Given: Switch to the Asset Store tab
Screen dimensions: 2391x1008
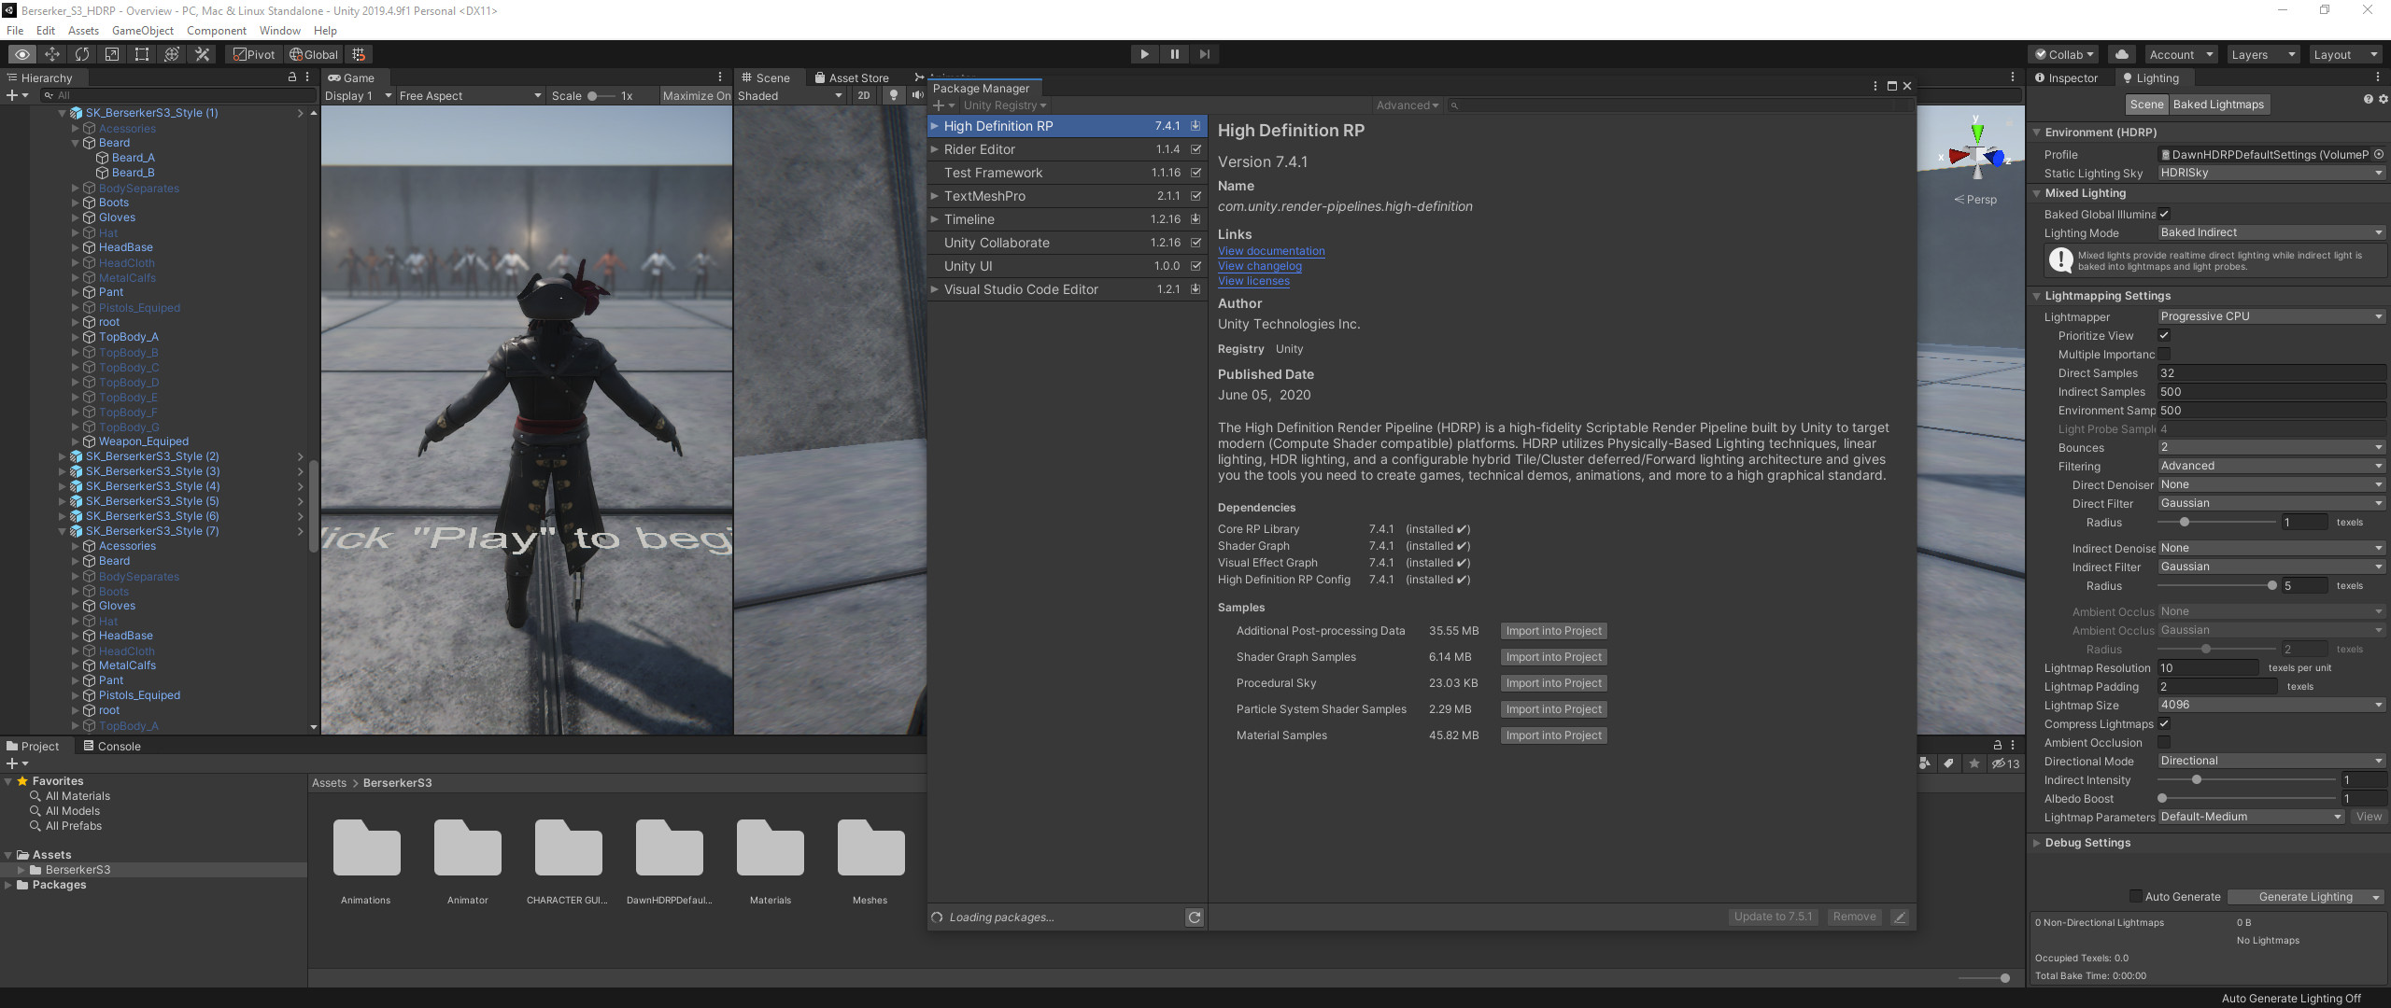Looking at the screenshot, I should pos(851,77).
